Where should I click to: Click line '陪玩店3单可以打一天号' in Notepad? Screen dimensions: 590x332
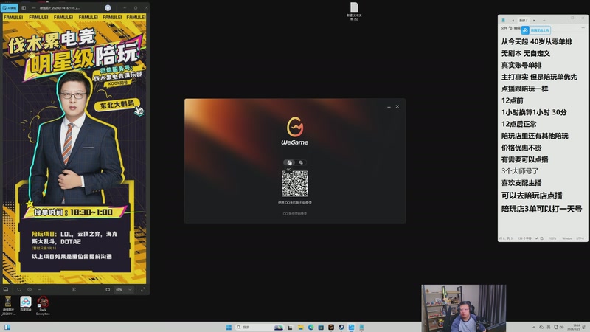(x=541, y=209)
